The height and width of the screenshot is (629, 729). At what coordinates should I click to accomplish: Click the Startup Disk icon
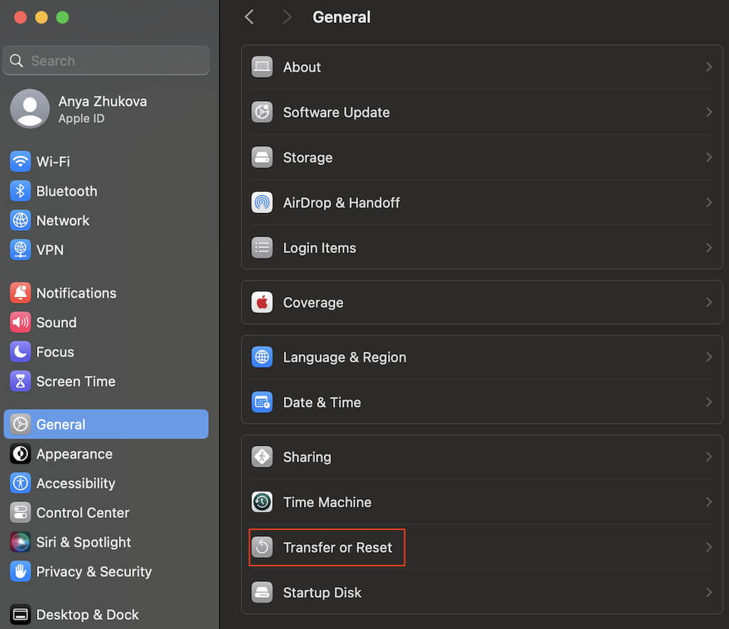[262, 592]
